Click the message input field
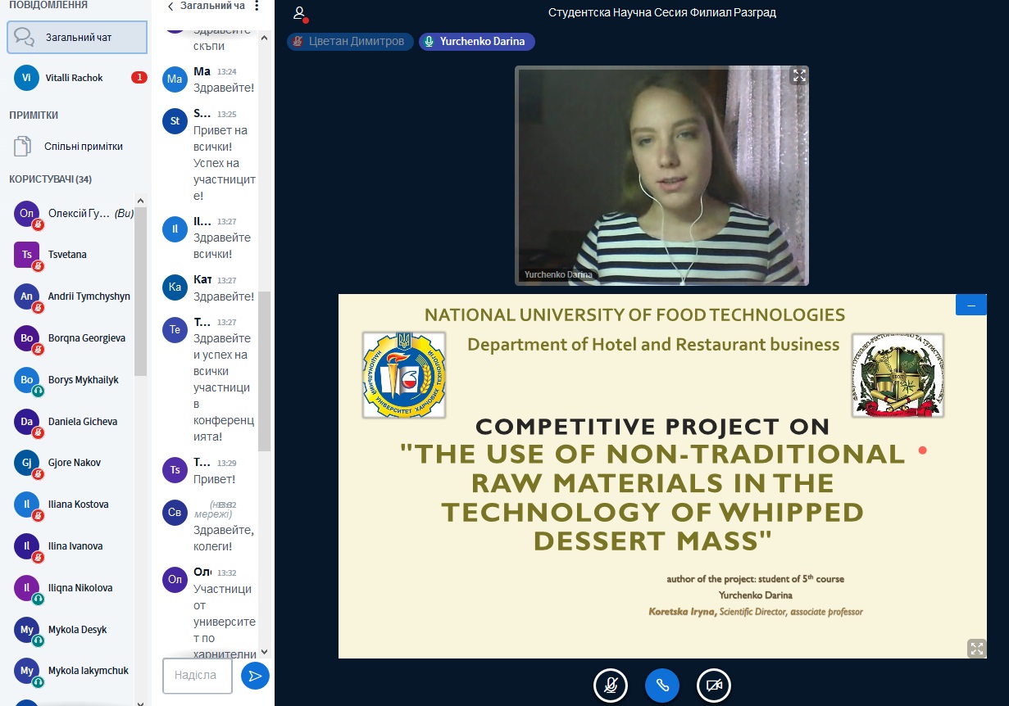Viewport: 1009px width, 706px height. point(197,676)
